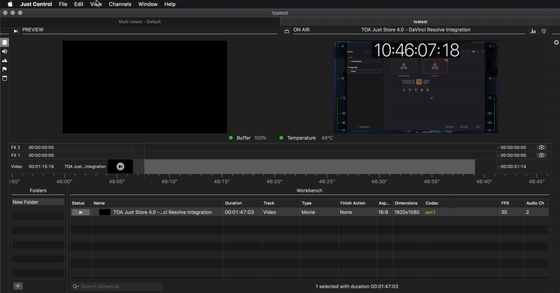Open the mountain image sidebar icon
The width and height of the screenshot is (560, 293).
point(5,60)
